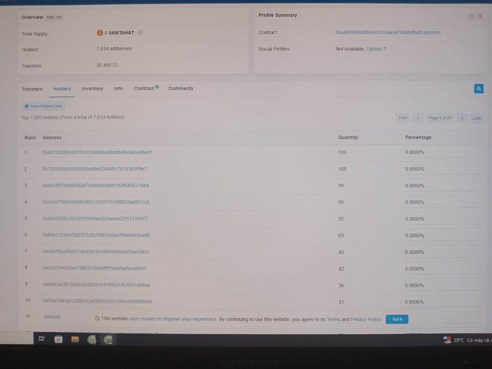Click the Update link for Social Profiles

pyautogui.click(x=374, y=49)
